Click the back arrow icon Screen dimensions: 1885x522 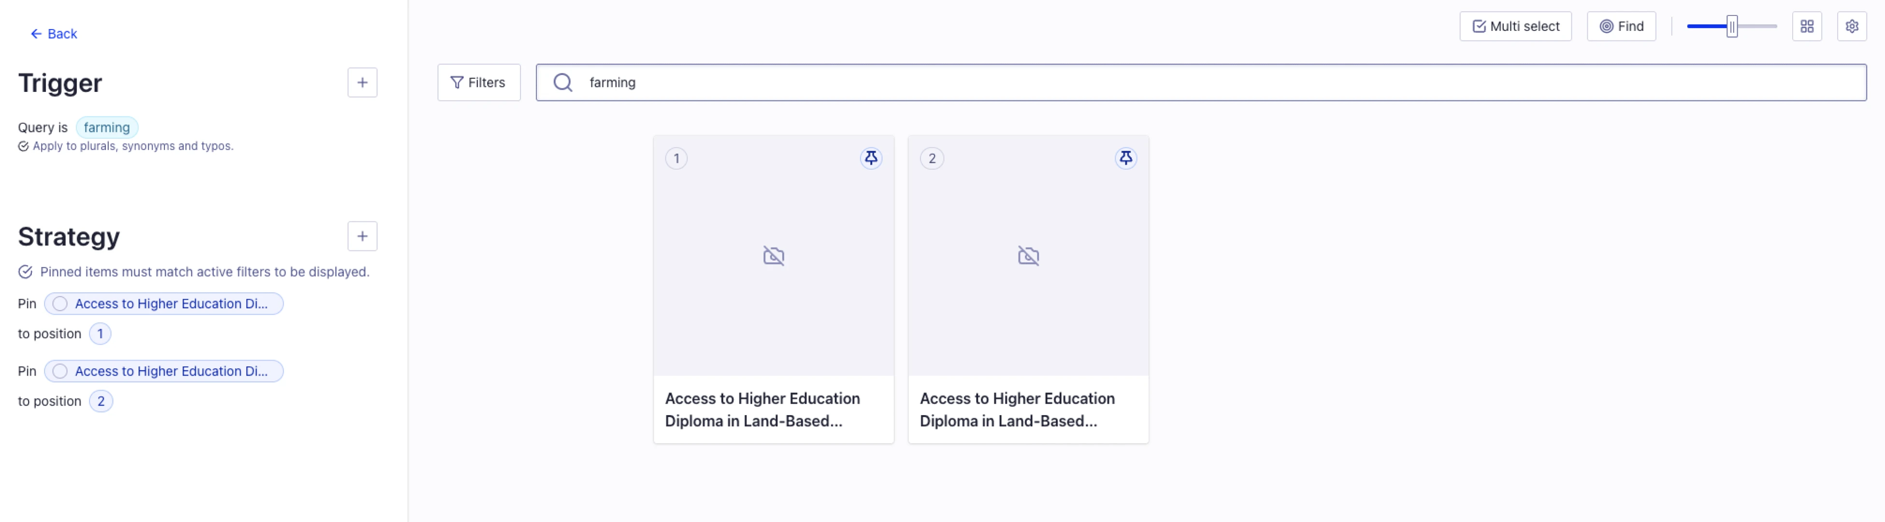pos(36,34)
